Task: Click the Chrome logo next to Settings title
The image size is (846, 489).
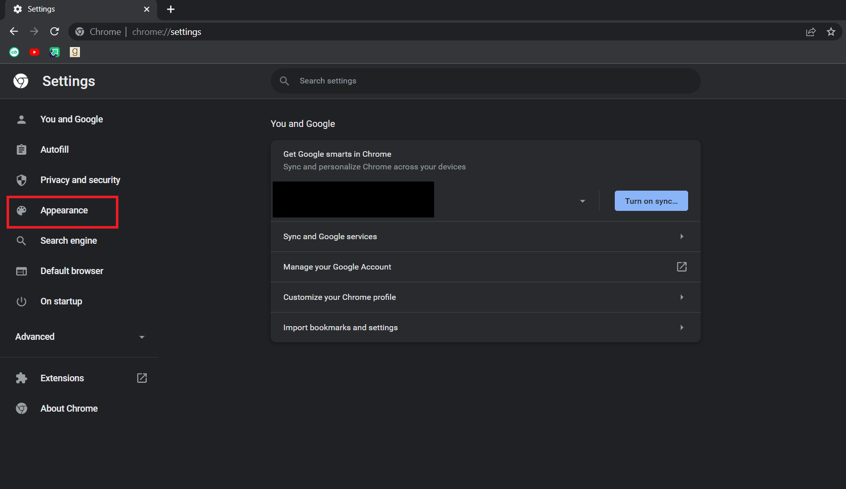Action: [x=21, y=81]
